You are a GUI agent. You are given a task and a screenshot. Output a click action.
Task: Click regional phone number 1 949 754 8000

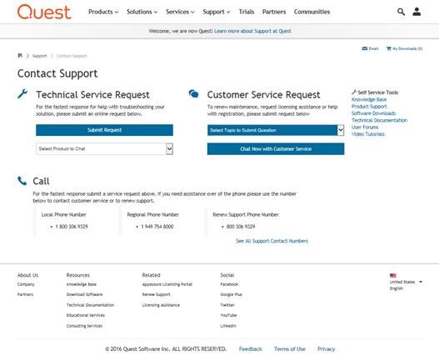click(157, 227)
